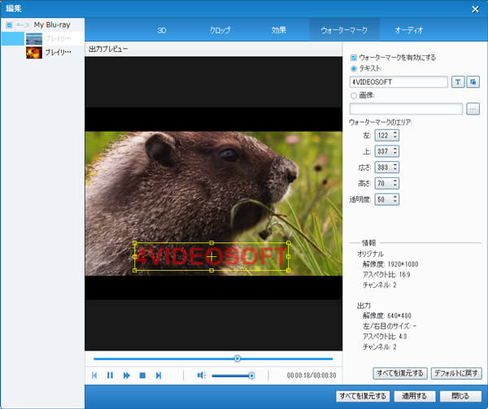
Task: Open the オーディオ tab
Action: coord(408,29)
